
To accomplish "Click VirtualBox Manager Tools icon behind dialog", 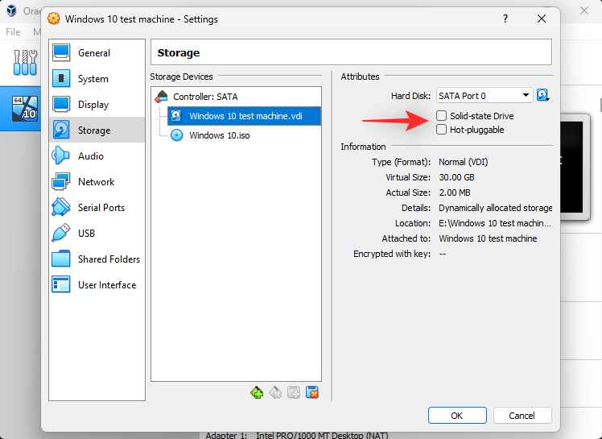I will coord(25,62).
